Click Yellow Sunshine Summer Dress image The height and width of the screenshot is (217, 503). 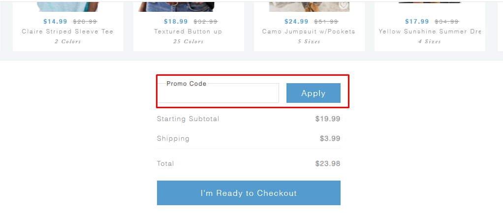pos(430,2)
